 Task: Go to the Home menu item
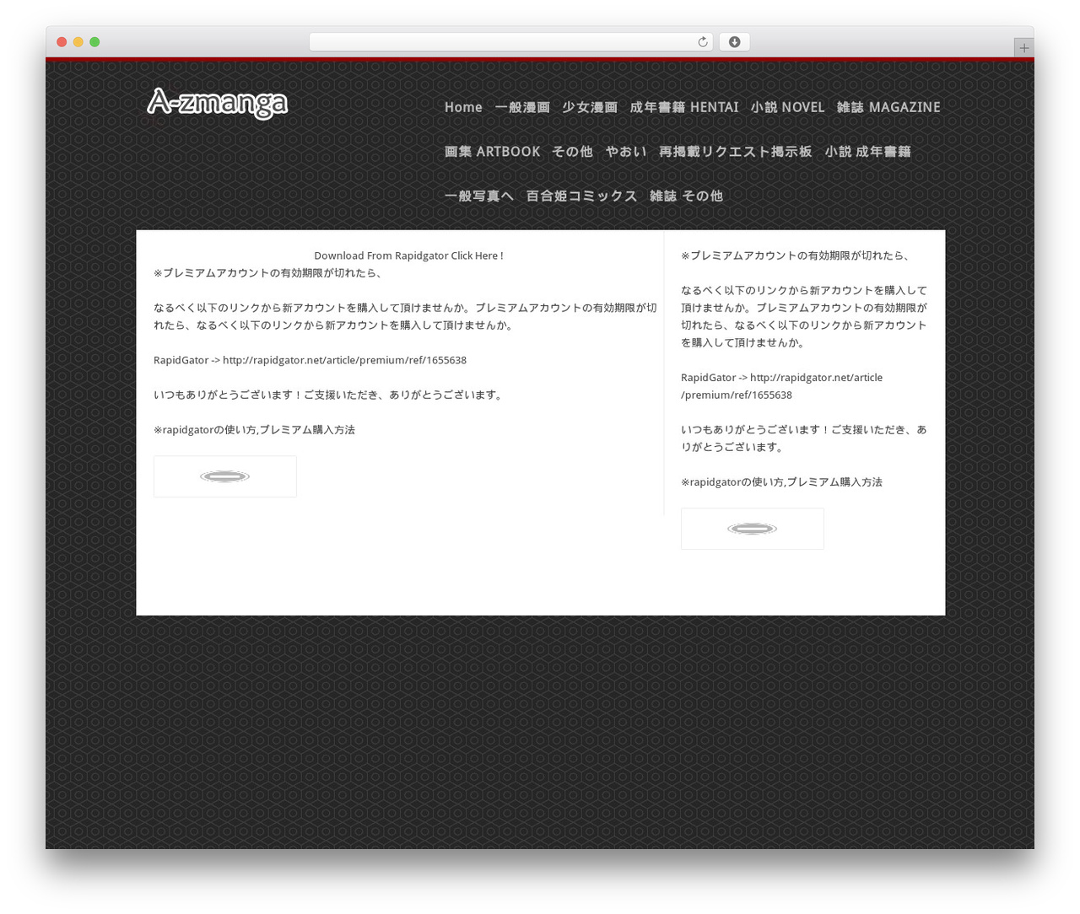click(x=463, y=107)
